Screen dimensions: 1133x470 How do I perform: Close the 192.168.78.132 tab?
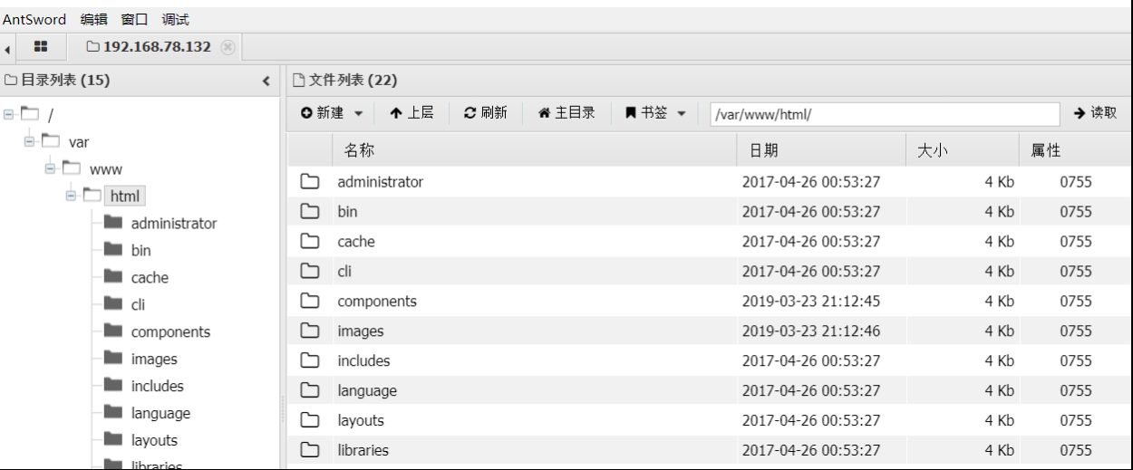[x=228, y=47]
